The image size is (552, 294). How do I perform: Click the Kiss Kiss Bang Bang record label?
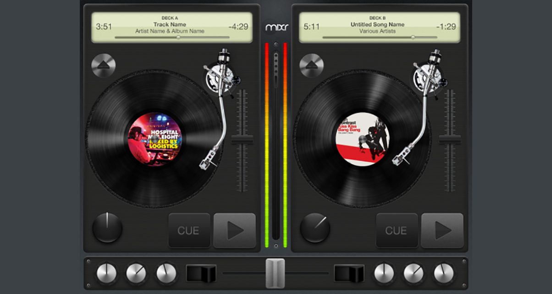click(x=362, y=140)
